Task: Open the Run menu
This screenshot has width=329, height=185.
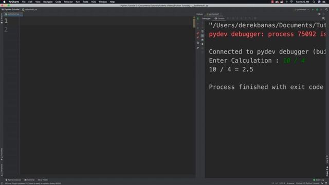Action: coord(78,2)
